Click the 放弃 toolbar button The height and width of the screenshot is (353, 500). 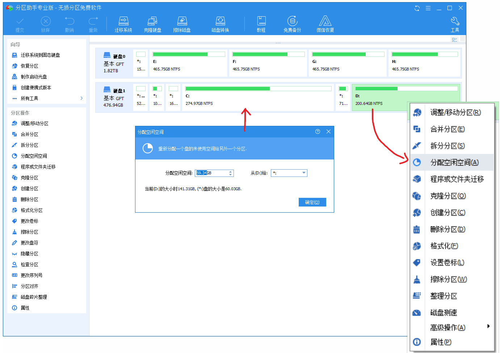[46, 24]
